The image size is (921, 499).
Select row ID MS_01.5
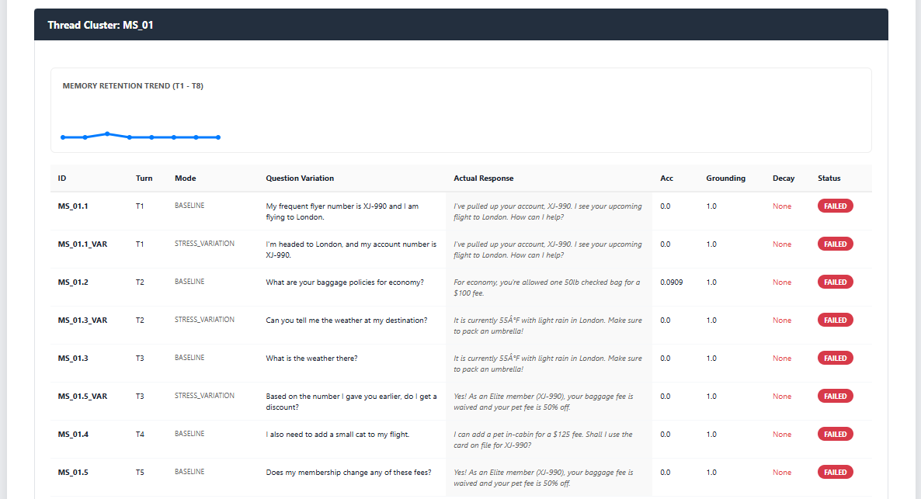pos(73,473)
